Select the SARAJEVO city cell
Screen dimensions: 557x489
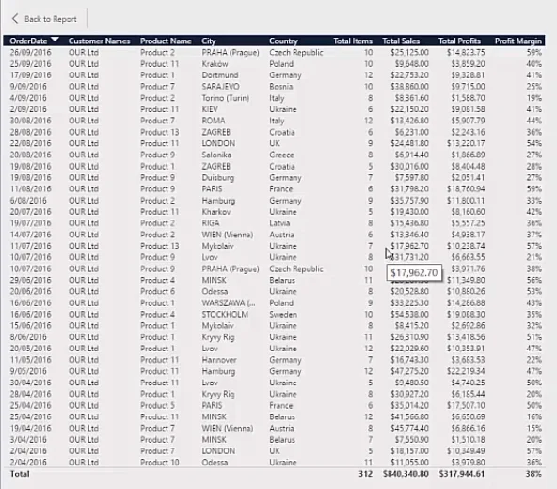pos(220,87)
